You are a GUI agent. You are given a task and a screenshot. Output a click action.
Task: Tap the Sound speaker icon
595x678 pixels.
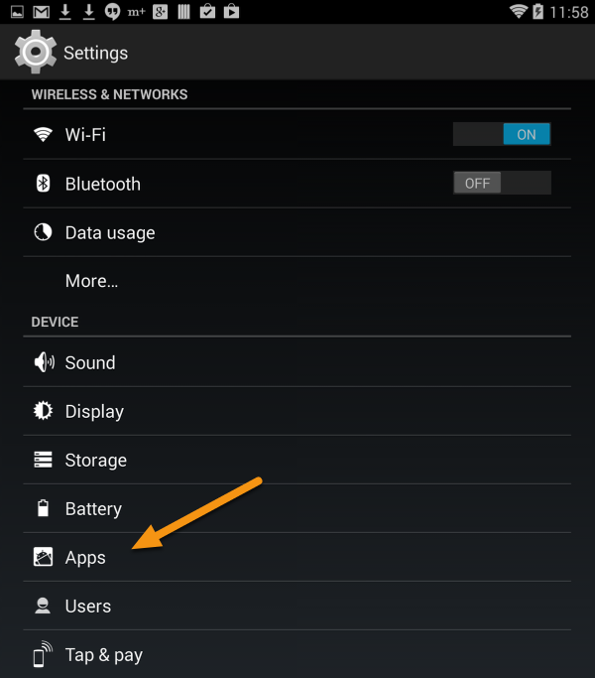[44, 362]
